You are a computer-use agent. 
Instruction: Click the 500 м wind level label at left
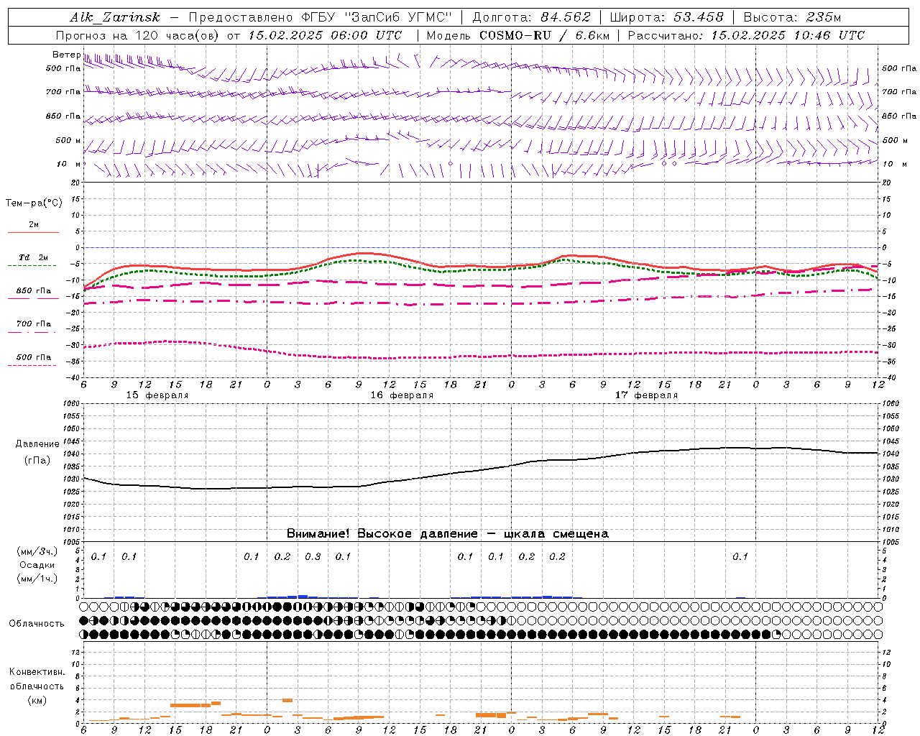tap(68, 140)
